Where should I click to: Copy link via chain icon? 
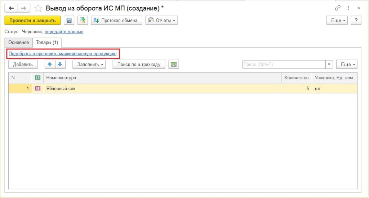point(337,8)
